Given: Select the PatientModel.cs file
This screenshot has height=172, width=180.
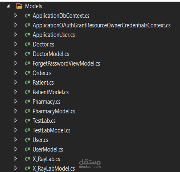Looking at the screenshot, I should (x=51, y=92).
